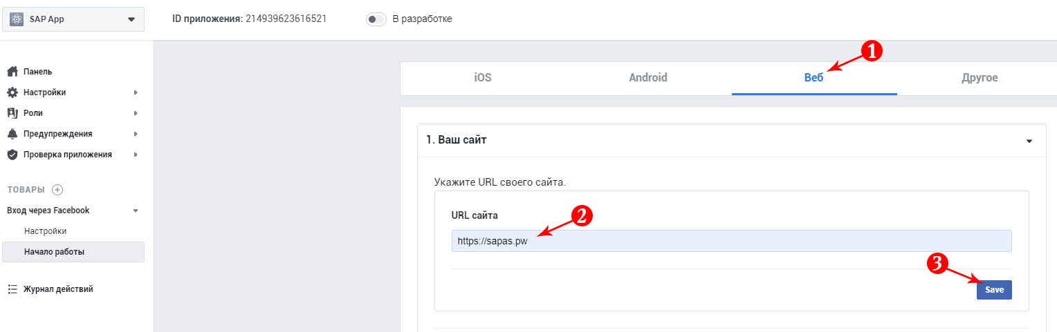The height and width of the screenshot is (332, 1057).
Task: Add a product with ТОВАРЫ plus icon
Action: click(x=57, y=190)
